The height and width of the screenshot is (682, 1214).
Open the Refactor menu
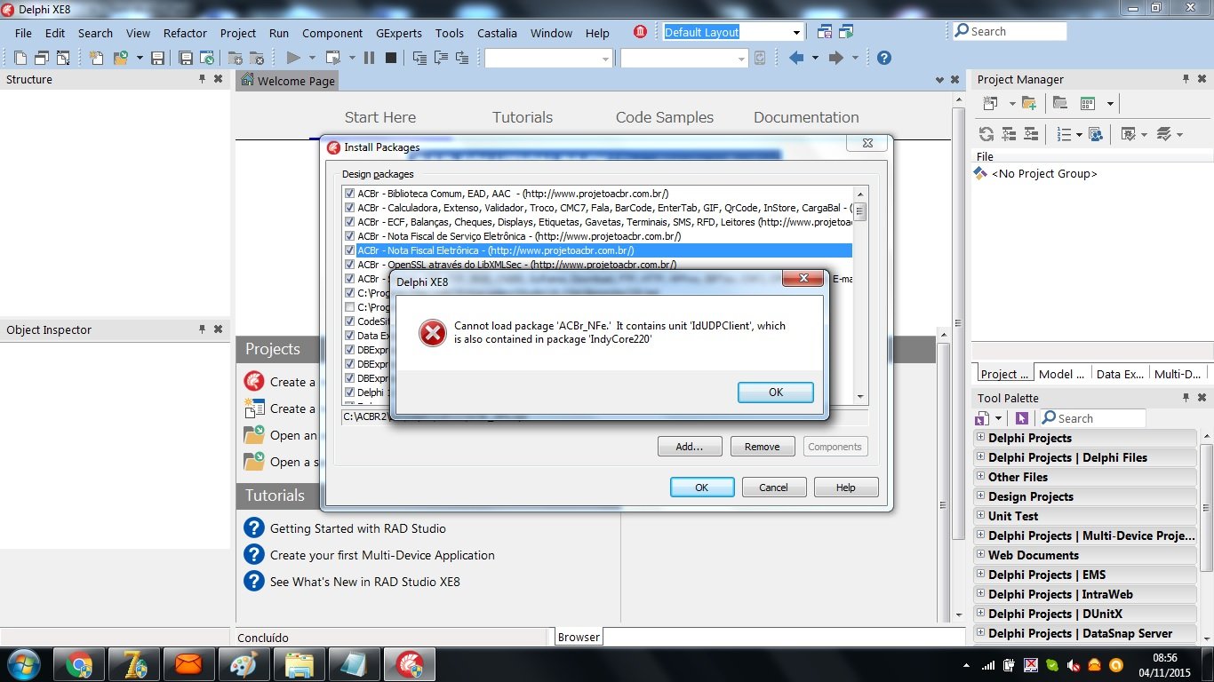pyautogui.click(x=185, y=33)
